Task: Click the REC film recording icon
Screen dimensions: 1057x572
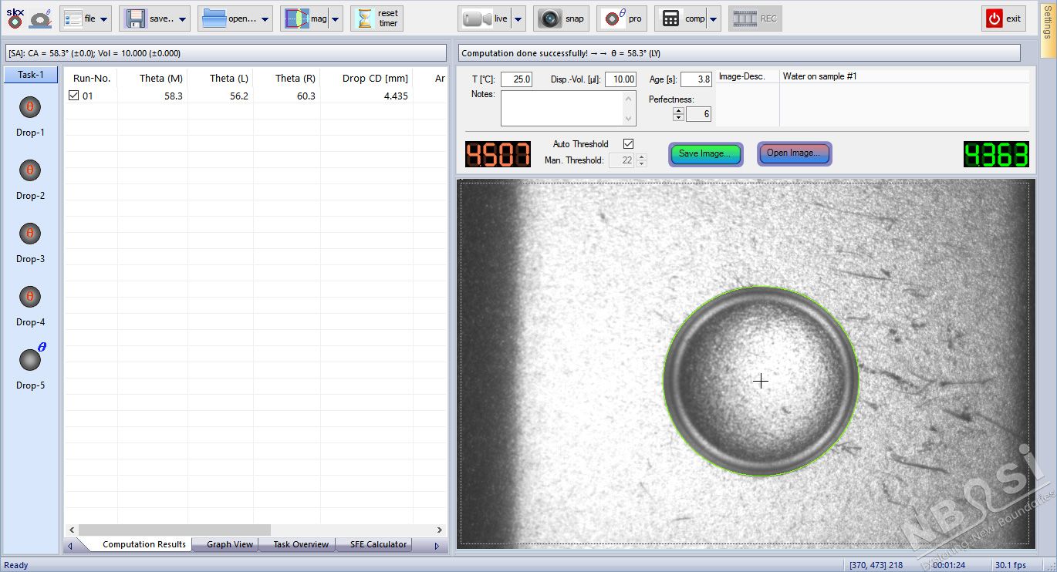Action: (745, 19)
